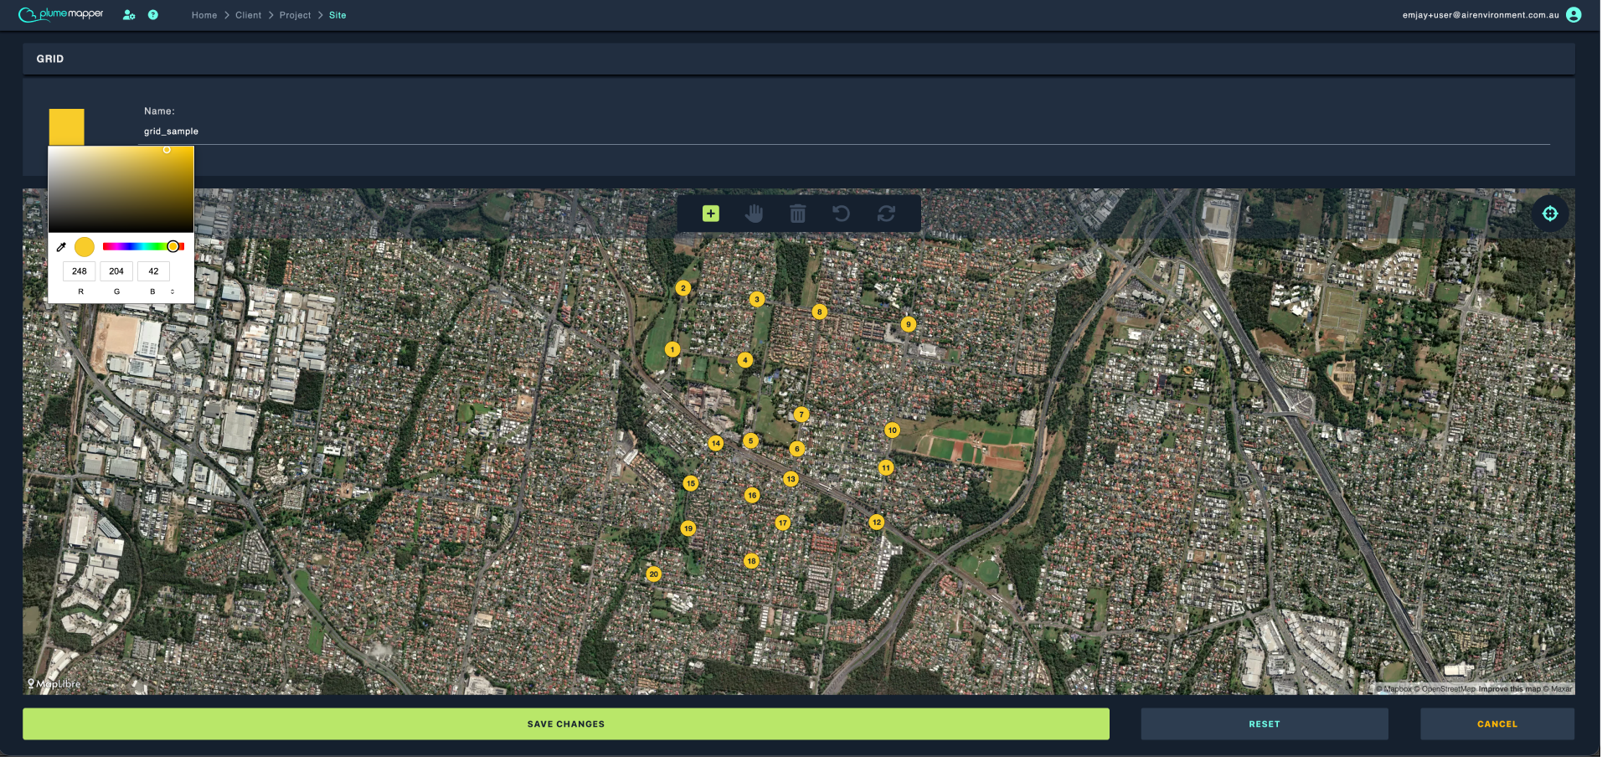The width and height of the screenshot is (1602, 757).
Task: Click the rainbow hue slider
Action: point(143,246)
